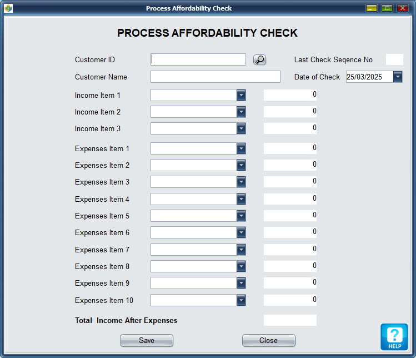Image resolution: width=416 pixels, height=358 pixels.
Task: Click into the Customer Name text field
Action: [x=215, y=77]
